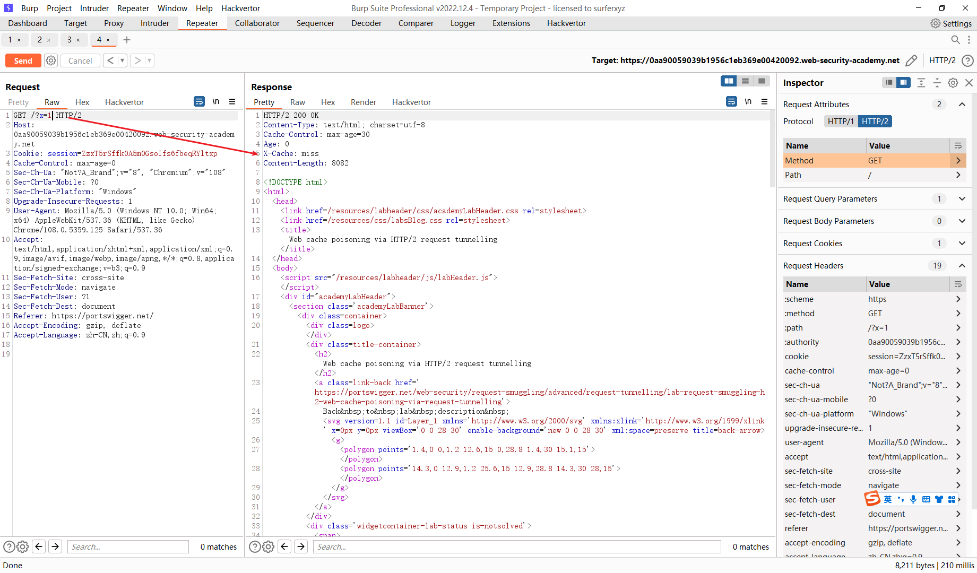Collapse Request Attributes section
Viewport: 977px width, 573px height.
coord(962,105)
